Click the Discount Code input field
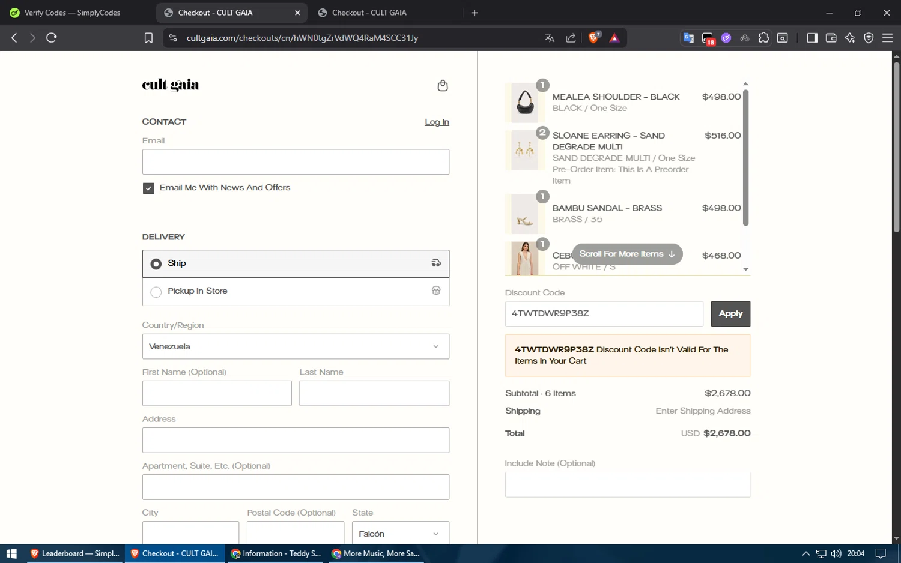901x563 pixels. (604, 313)
